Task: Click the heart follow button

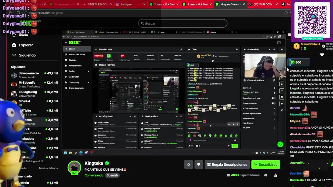Action: pyautogui.click(x=198, y=164)
